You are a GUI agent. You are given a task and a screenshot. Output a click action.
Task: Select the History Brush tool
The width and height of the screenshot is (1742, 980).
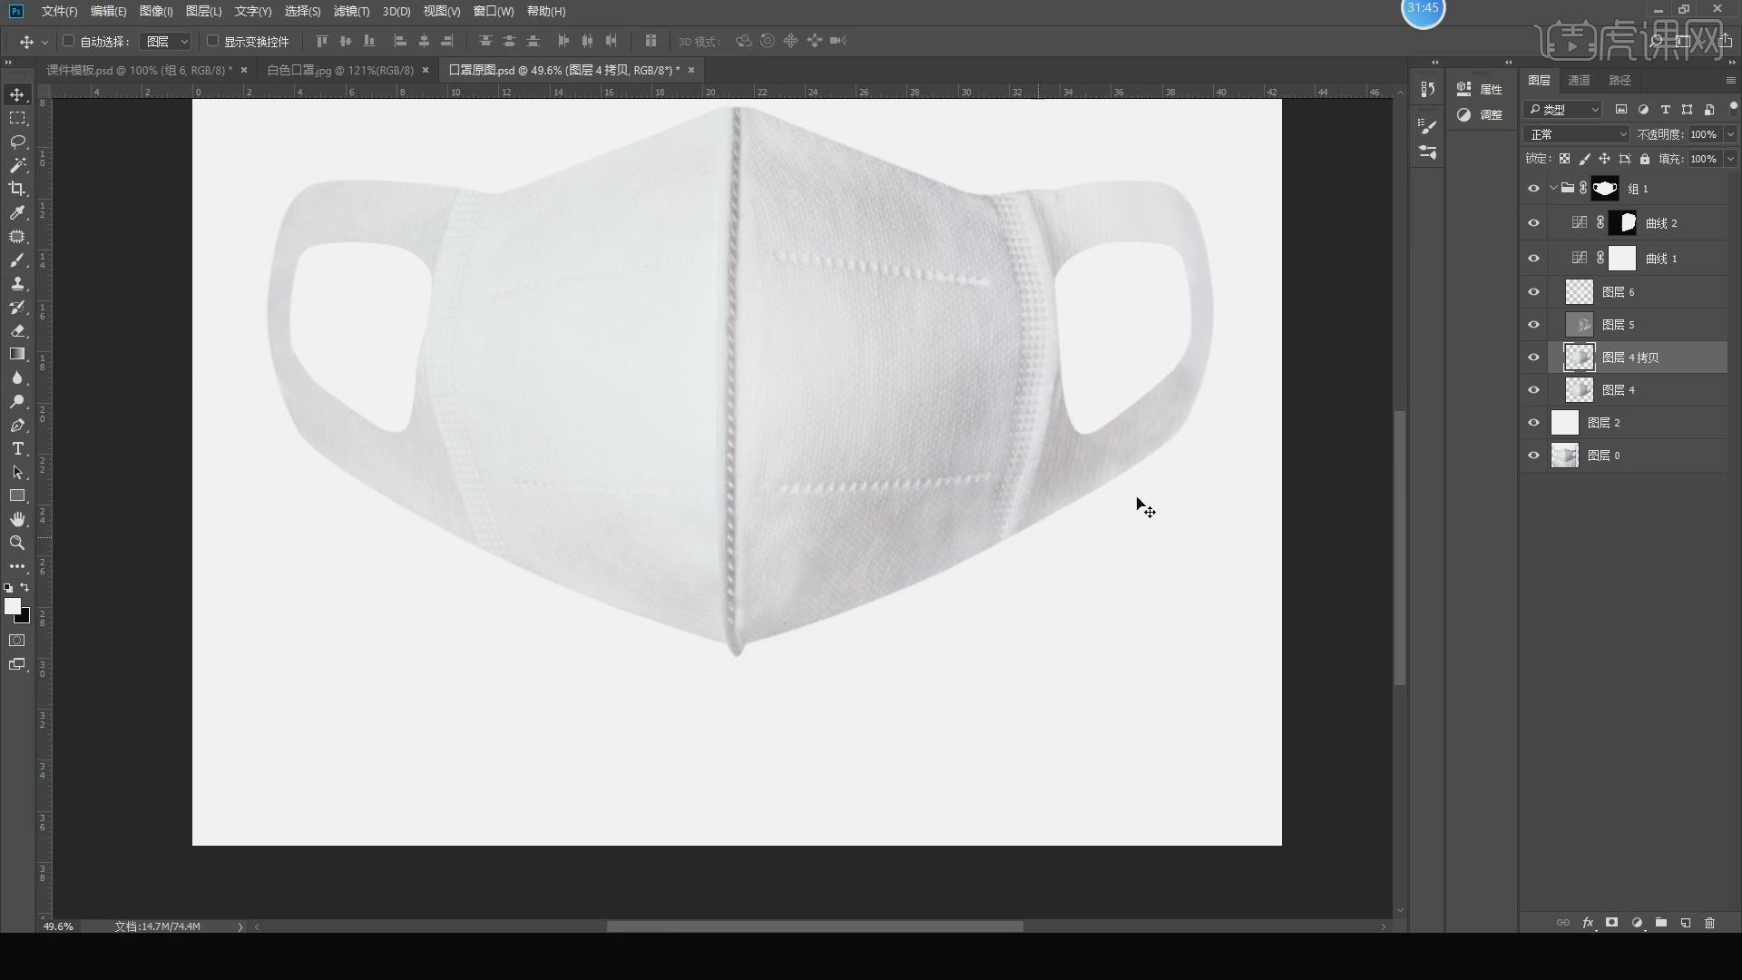[x=17, y=307]
